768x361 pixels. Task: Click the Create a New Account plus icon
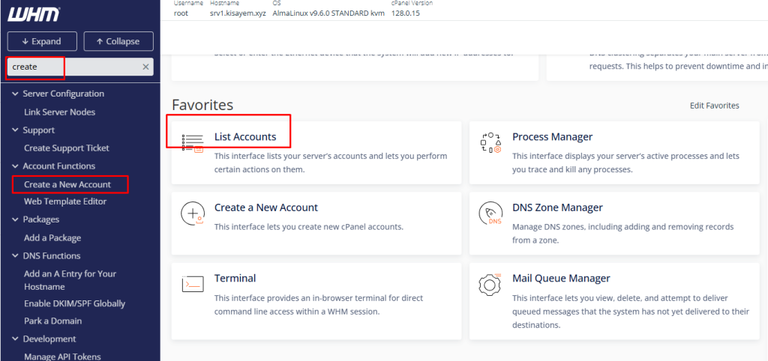(193, 213)
